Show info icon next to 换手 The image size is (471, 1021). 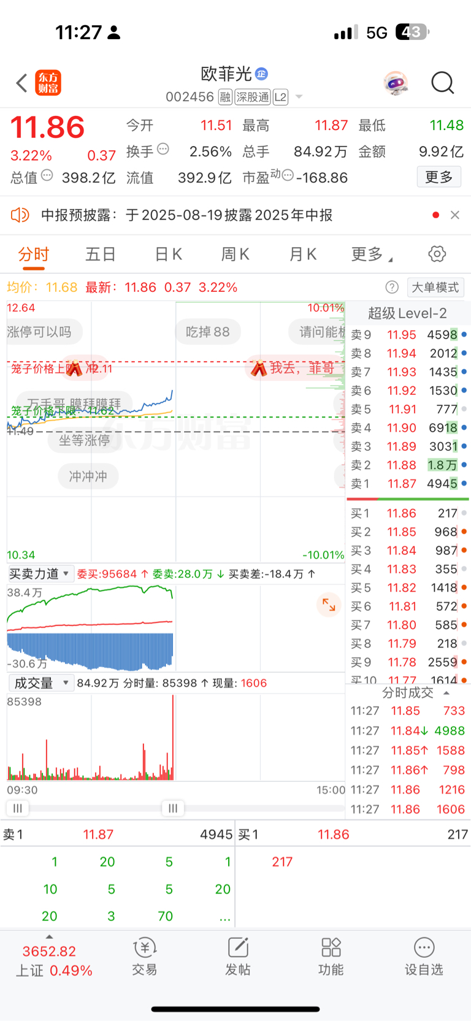click(163, 149)
